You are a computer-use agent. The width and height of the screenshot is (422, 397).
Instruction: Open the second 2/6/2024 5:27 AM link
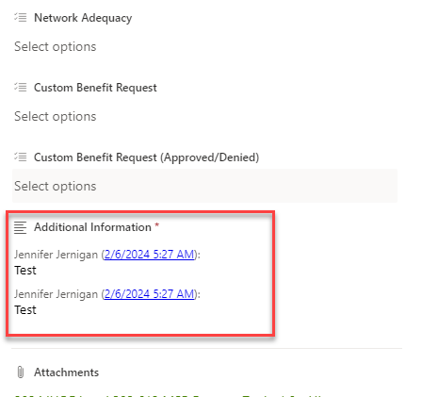click(x=149, y=294)
